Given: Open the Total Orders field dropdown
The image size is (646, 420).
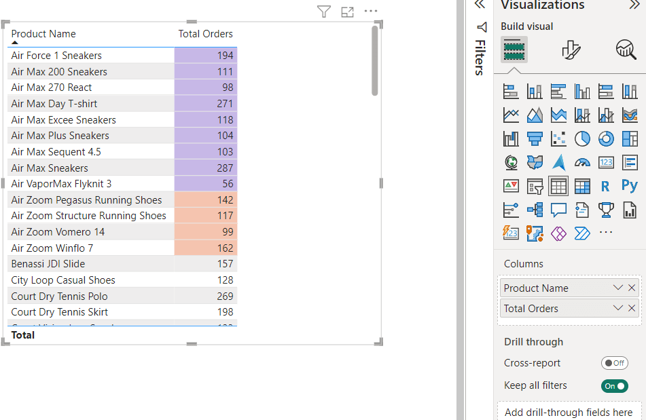Looking at the screenshot, I should pyautogui.click(x=617, y=307).
